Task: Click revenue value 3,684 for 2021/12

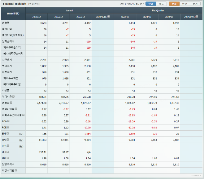Action: tap(43, 23)
